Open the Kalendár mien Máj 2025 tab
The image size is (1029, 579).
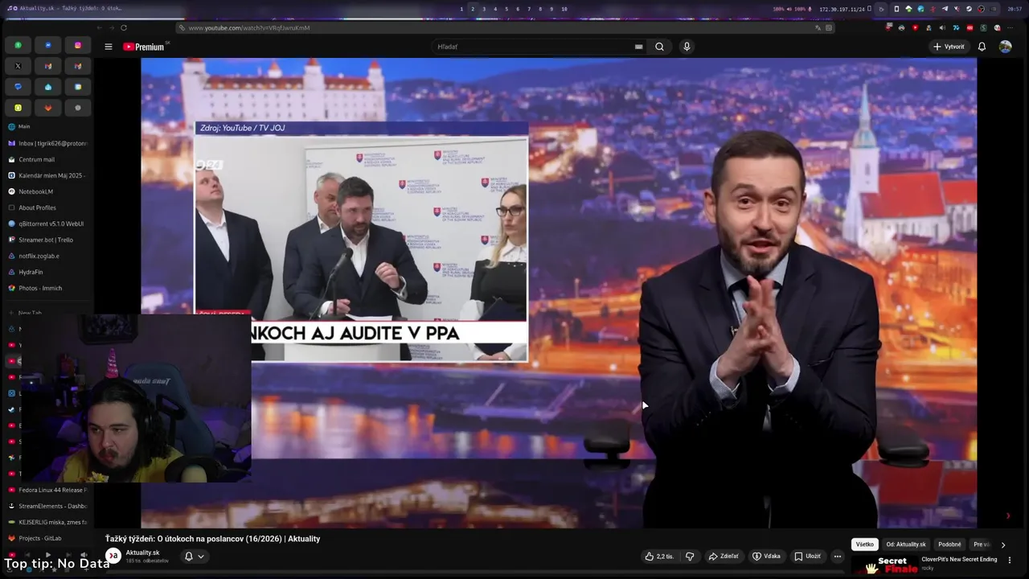pos(47,175)
